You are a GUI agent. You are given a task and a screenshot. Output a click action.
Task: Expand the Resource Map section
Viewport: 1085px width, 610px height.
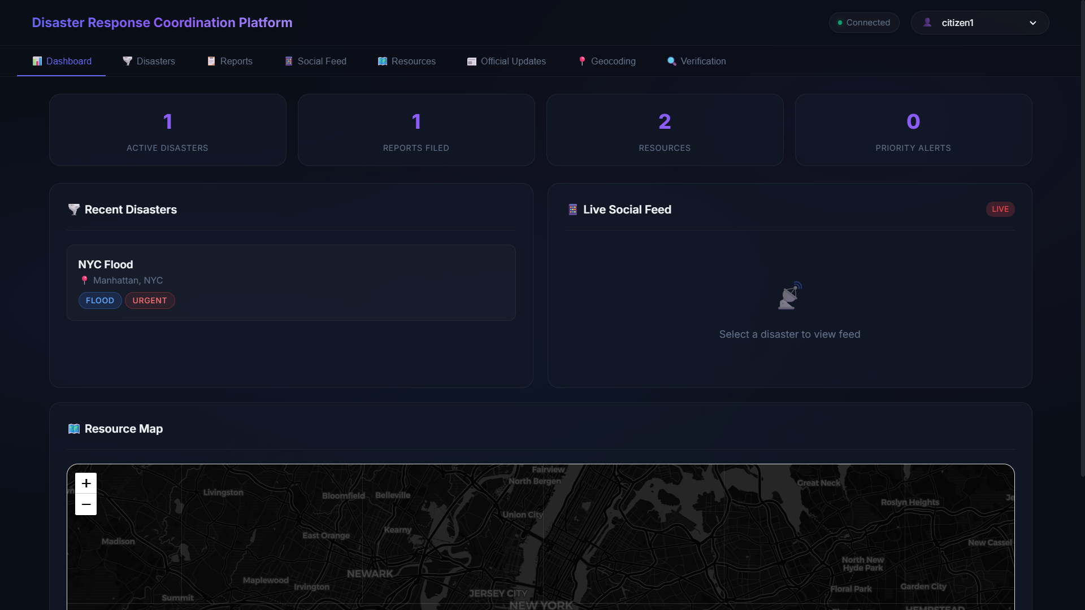click(x=115, y=428)
